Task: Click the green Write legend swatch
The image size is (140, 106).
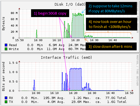Action: (6, 49)
